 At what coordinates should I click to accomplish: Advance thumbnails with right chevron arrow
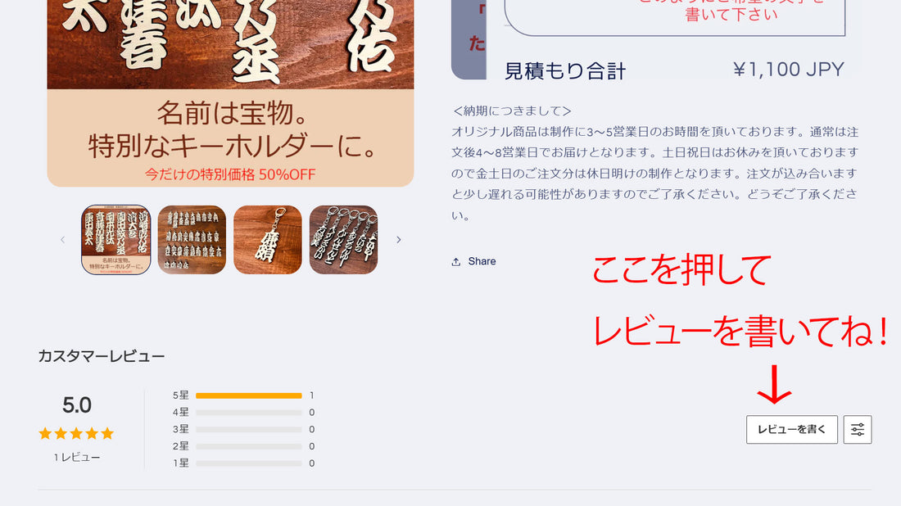398,240
